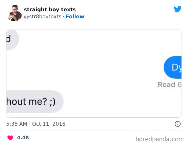Like the tweet with the heart icon
188x145 pixels.
[10, 138]
